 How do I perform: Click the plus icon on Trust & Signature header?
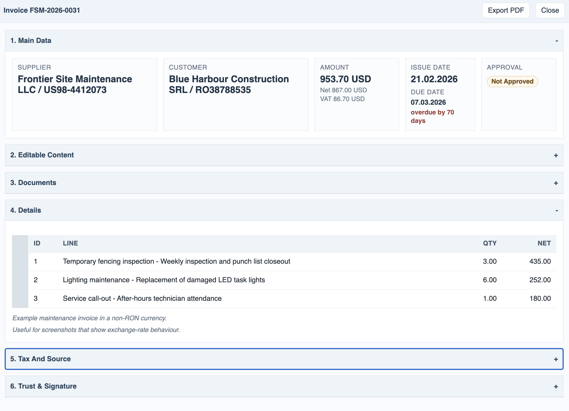pos(556,387)
